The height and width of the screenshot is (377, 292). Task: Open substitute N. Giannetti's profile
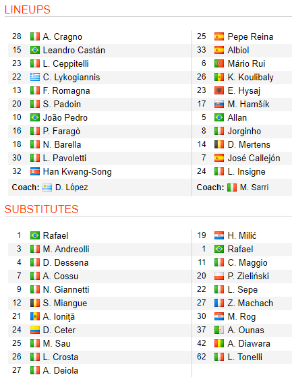tap(66, 289)
